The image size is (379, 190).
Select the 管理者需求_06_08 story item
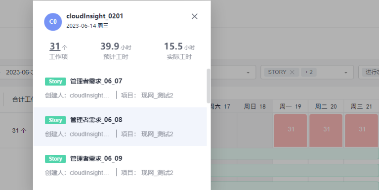120,127
